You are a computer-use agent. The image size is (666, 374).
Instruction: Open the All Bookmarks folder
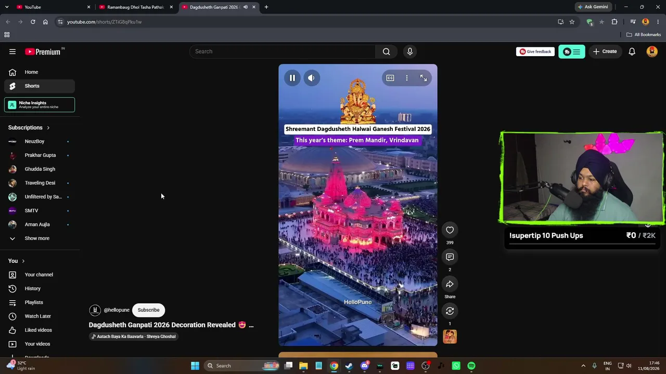tap(644, 35)
